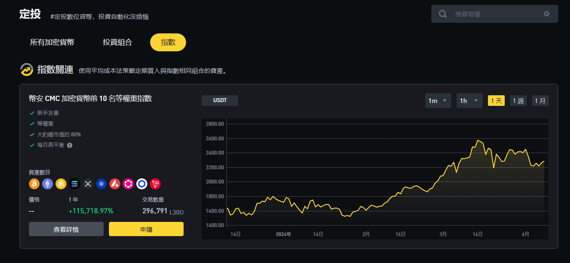This screenshot has width=570, height=263.
Task: Focus the 搜尋幣種 search input
Action: tap(495, 14)
